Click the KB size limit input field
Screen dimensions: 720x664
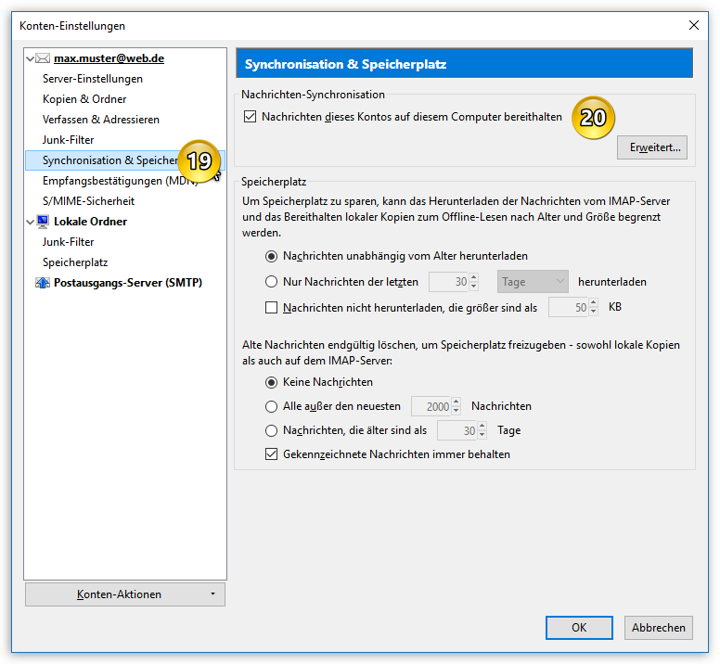pyautogui.click(x=569, y=307)
